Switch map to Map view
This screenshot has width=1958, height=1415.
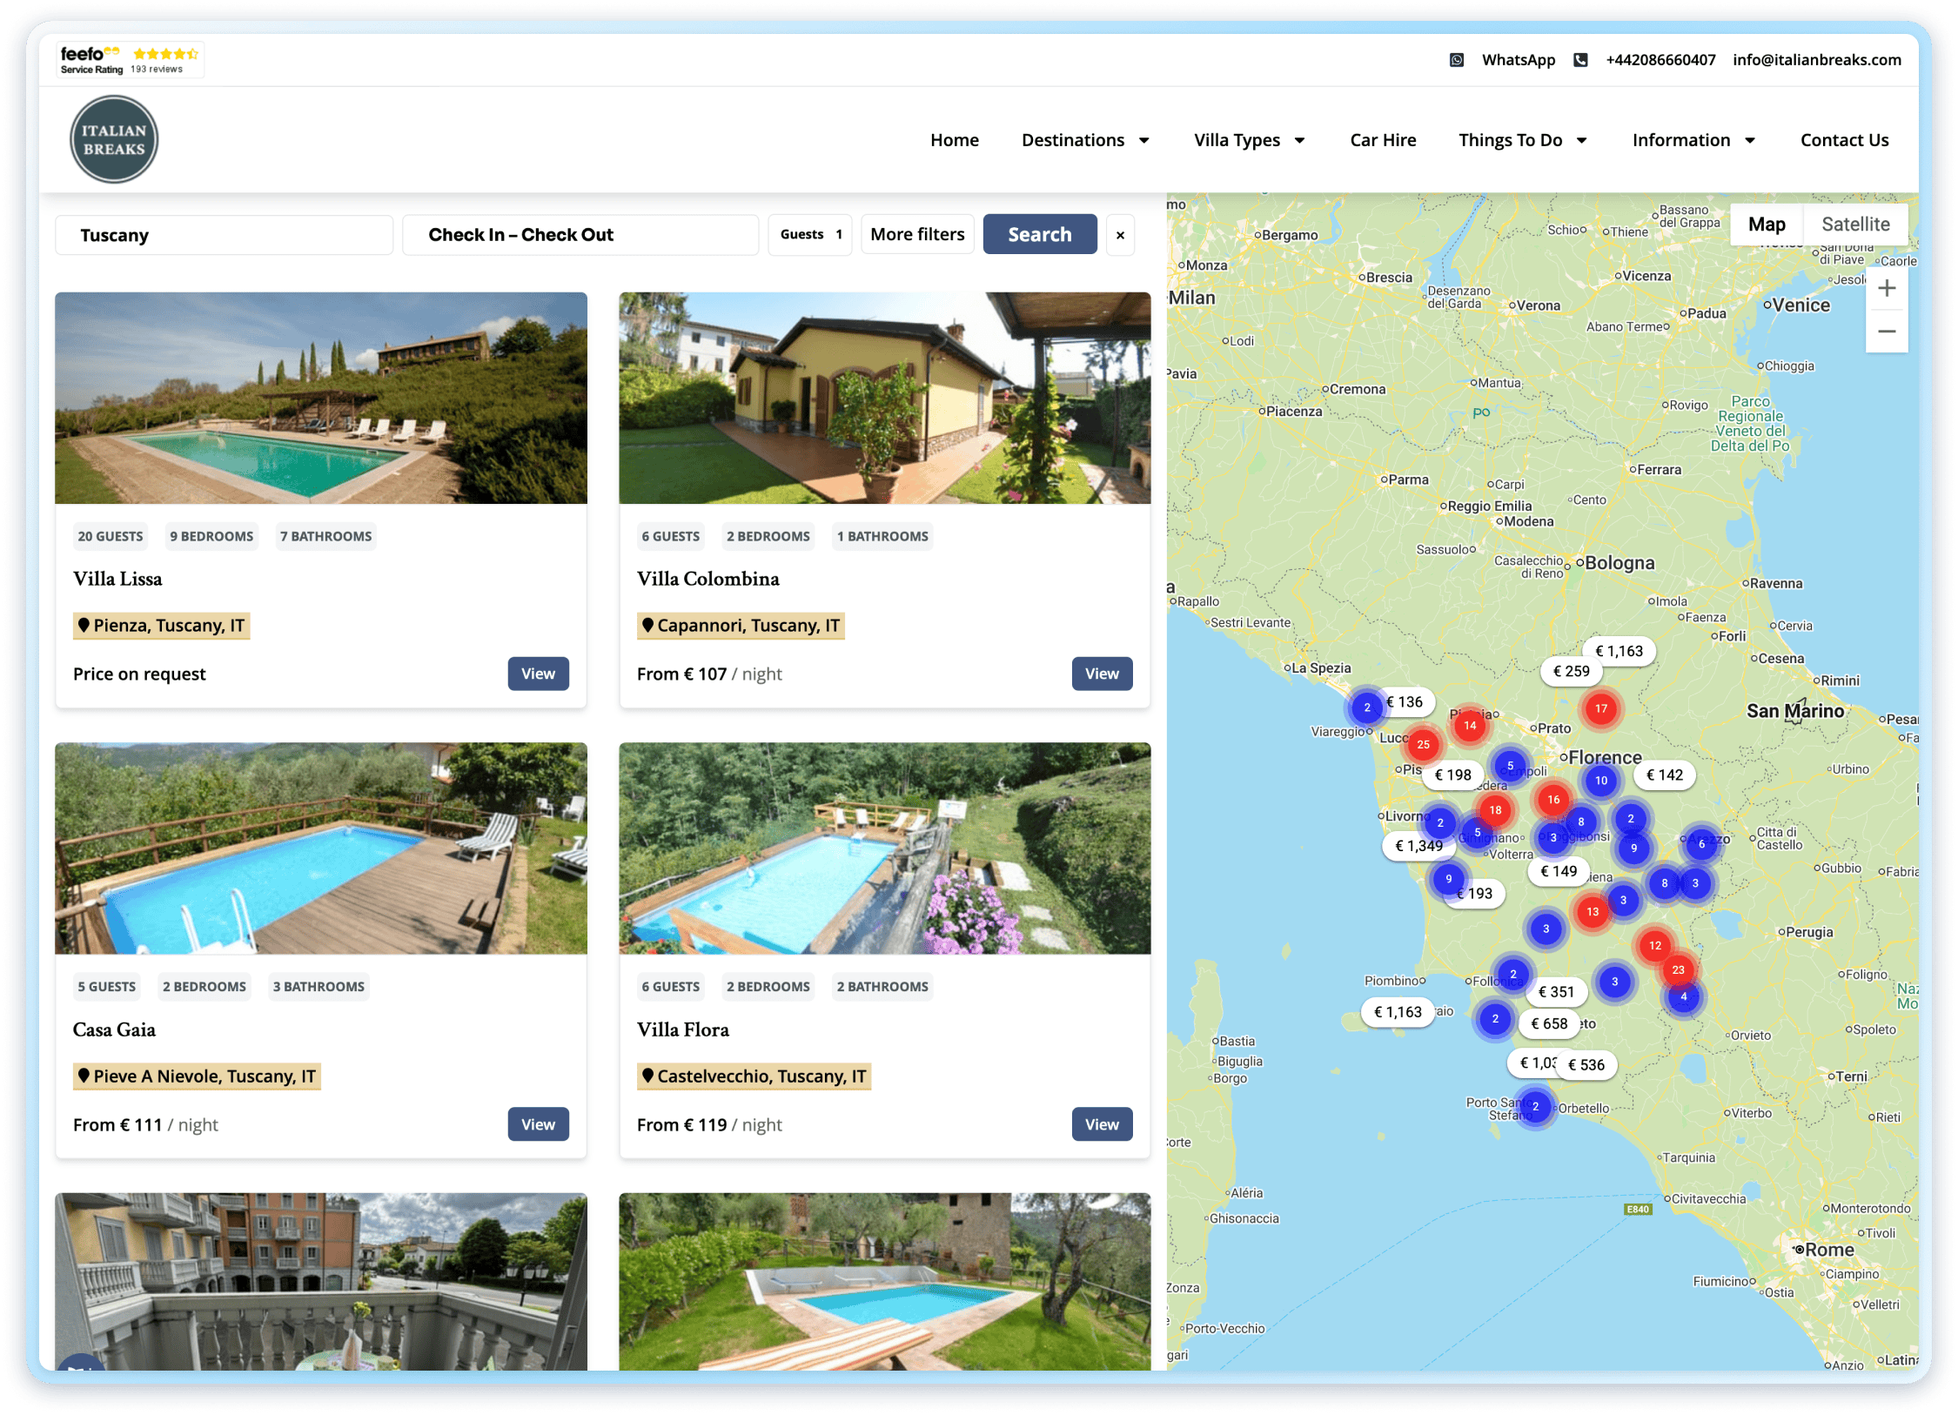tap(1767, 225)
